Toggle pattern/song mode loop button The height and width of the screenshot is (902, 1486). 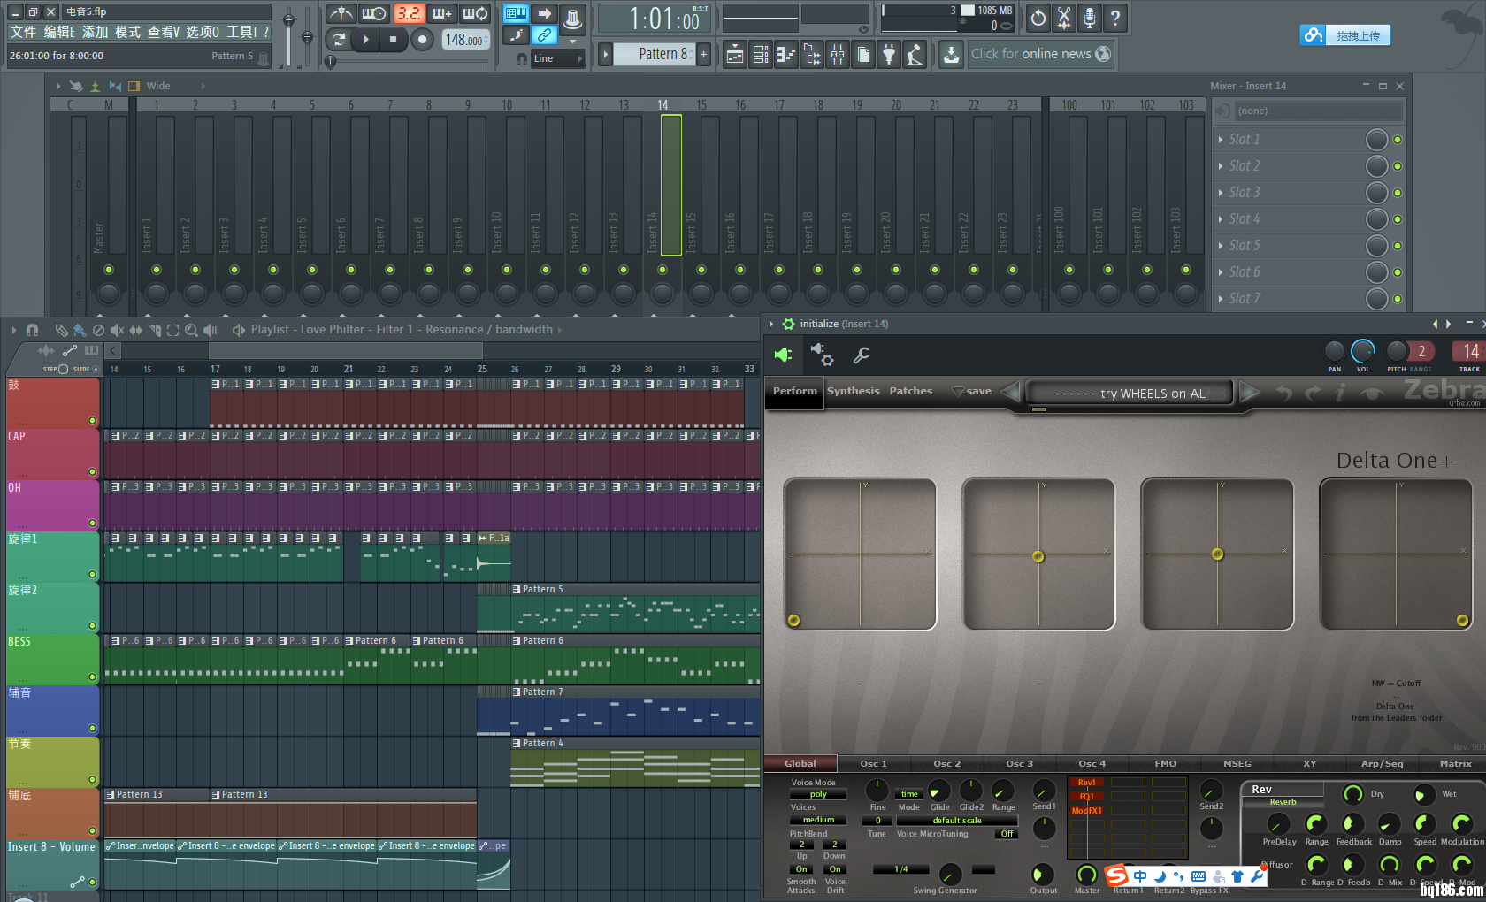pos(338,40)
